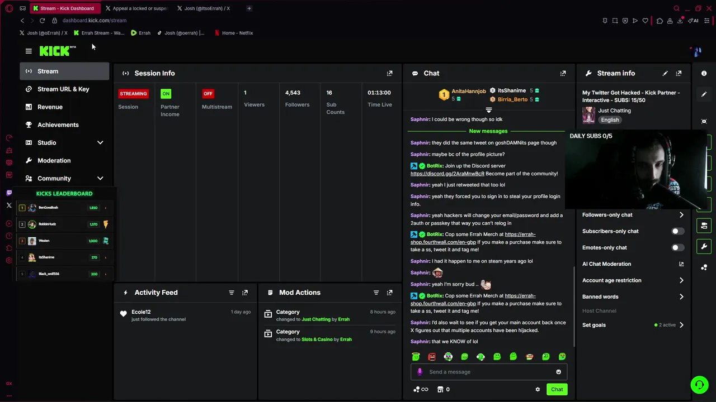Click Ecole12 in Activity Feed
Screen dimensions: 716x402
[141, 312]
